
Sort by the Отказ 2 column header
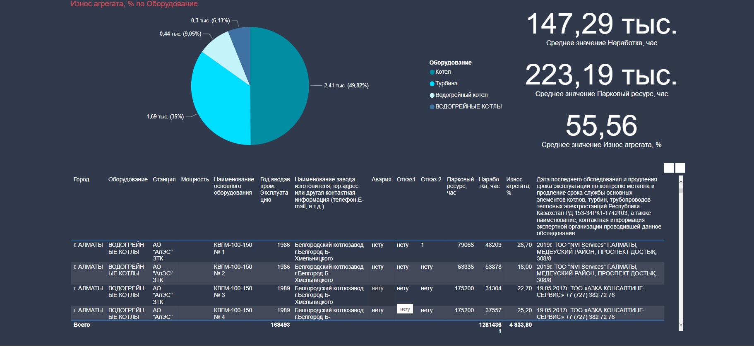coord(431,179)
